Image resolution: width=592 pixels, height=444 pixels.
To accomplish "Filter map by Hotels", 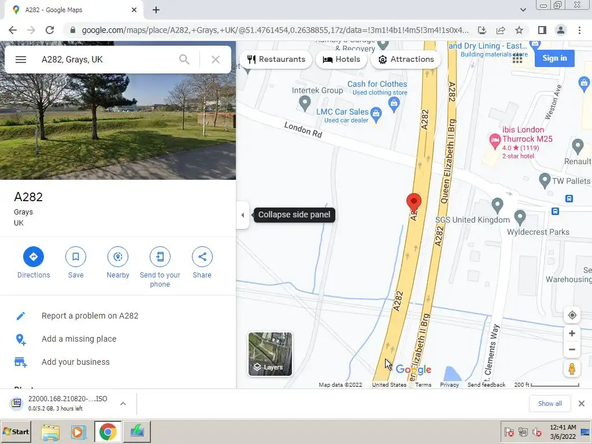I will point(341,60).
